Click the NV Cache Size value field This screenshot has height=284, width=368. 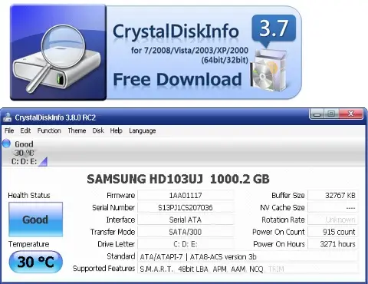(333, 207)
